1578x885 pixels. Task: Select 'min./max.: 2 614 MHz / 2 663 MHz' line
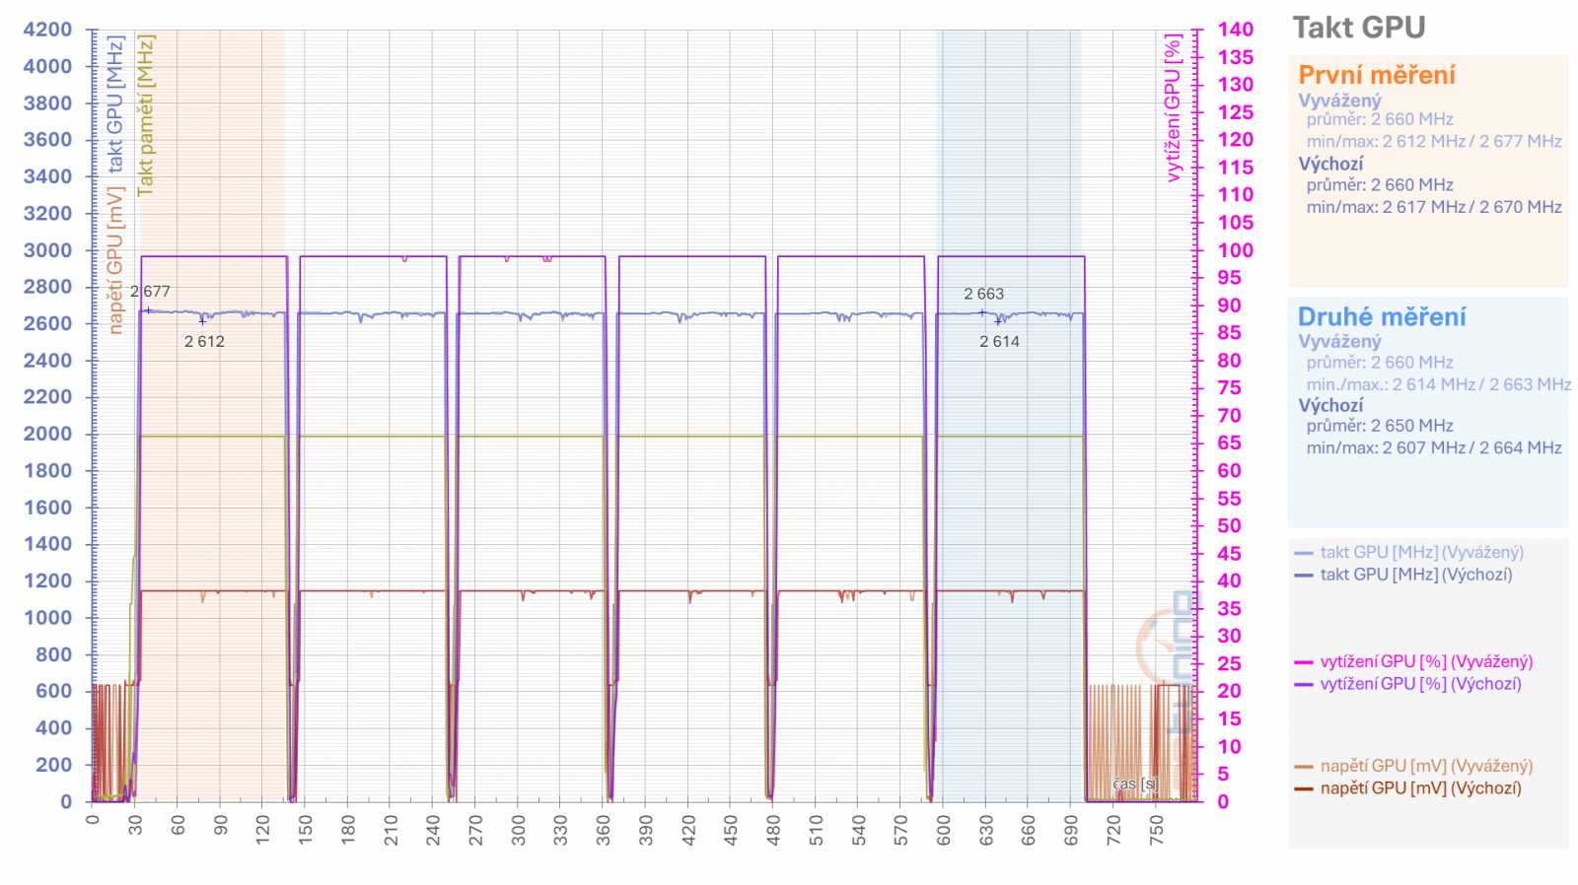[1439, 384]
